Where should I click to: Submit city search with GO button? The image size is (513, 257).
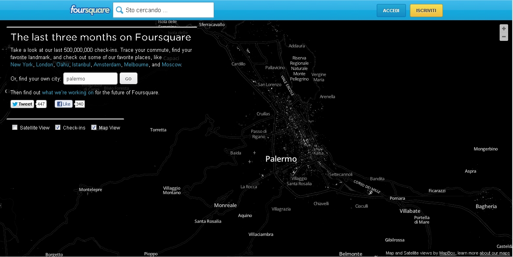(129, 79)
